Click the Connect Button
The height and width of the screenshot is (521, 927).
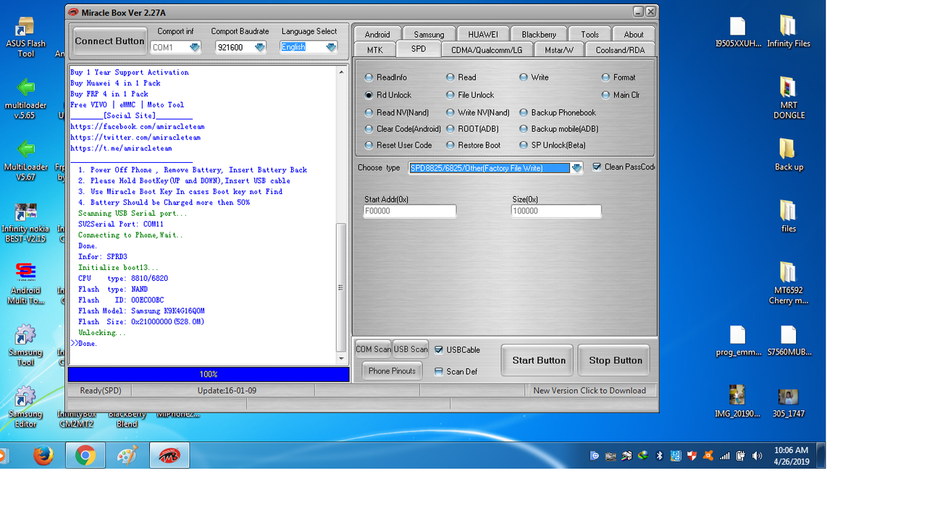pyautogui.click(x=110, y=41)
